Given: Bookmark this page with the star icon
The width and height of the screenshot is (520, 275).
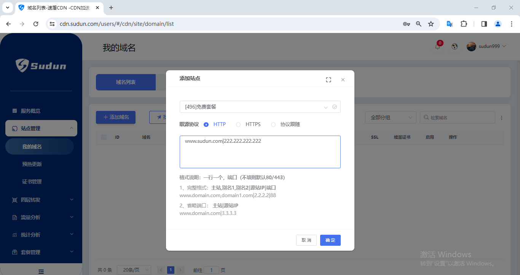Looking at the screenshot, I should click(x=431, y=24).
